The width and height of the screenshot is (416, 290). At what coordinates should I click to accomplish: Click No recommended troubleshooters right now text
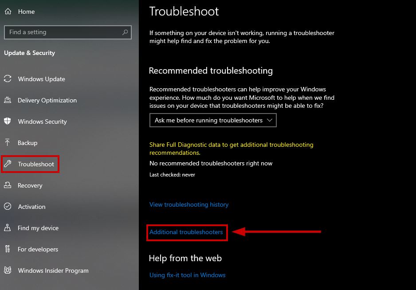[211, 164]
